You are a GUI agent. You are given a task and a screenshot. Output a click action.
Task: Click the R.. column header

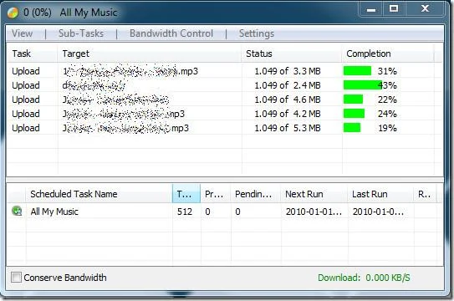click(x=425, y=194)
